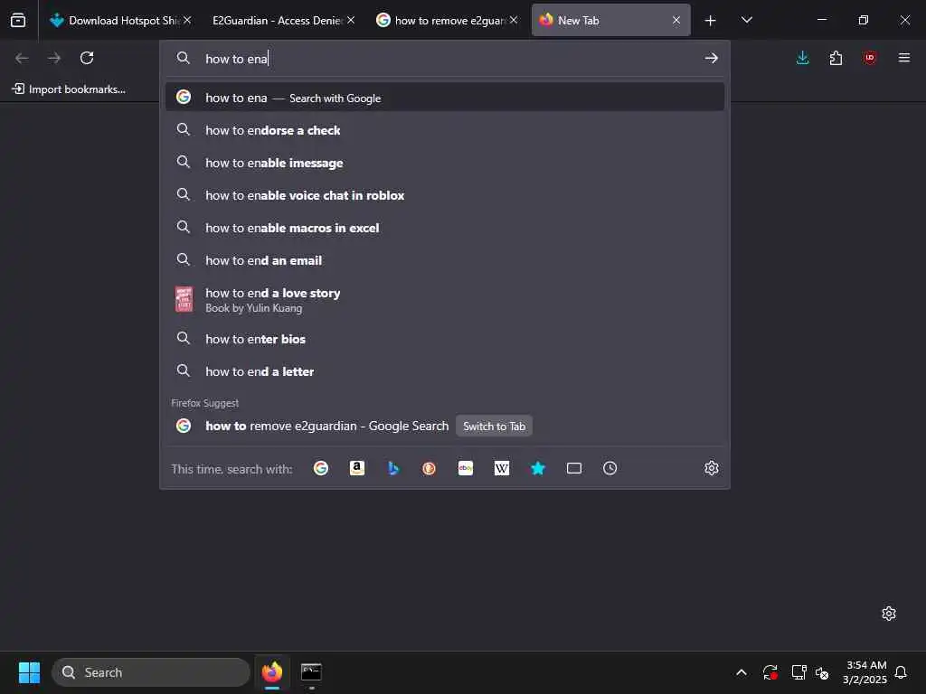This screenshot has height=694, width=926.
Task: Search this time with Wikipedia icon
Action: 501,468
